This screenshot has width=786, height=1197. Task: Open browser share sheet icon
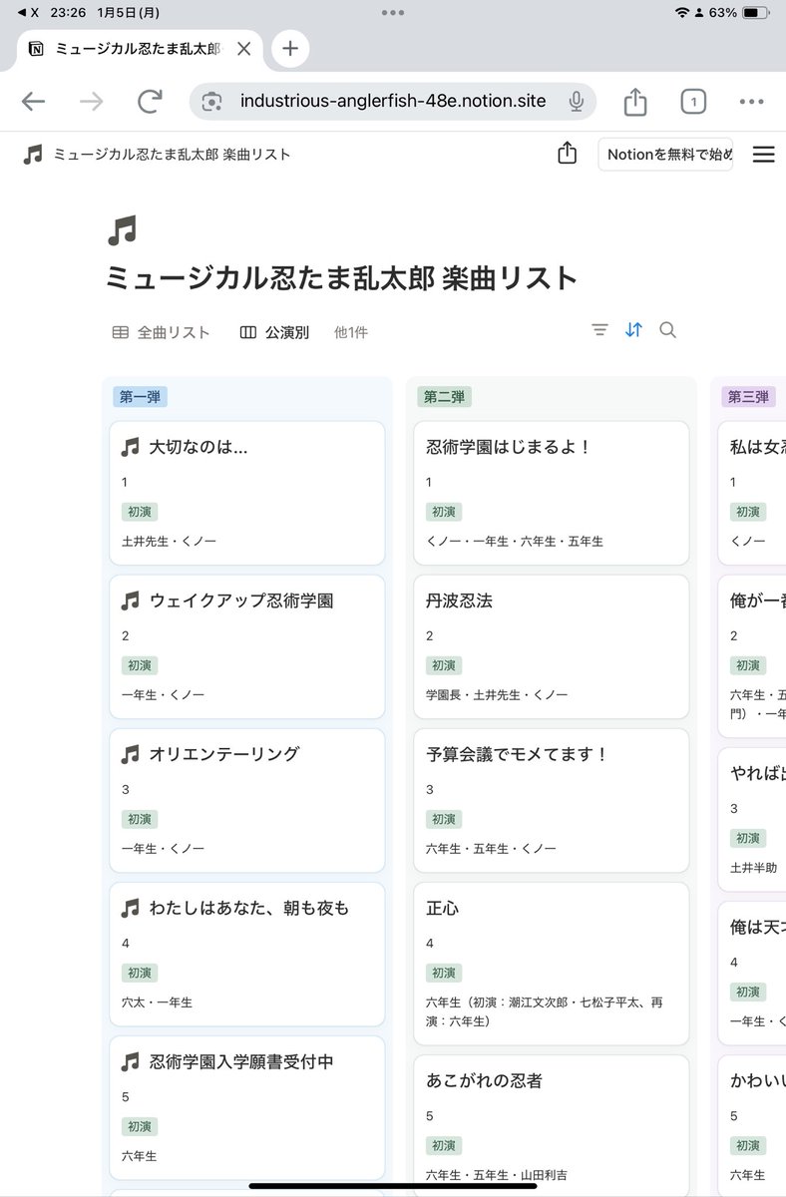[634, 101]
